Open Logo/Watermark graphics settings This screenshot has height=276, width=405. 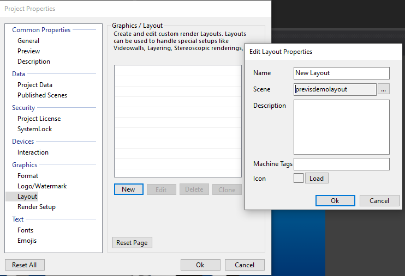click(42, 186)
